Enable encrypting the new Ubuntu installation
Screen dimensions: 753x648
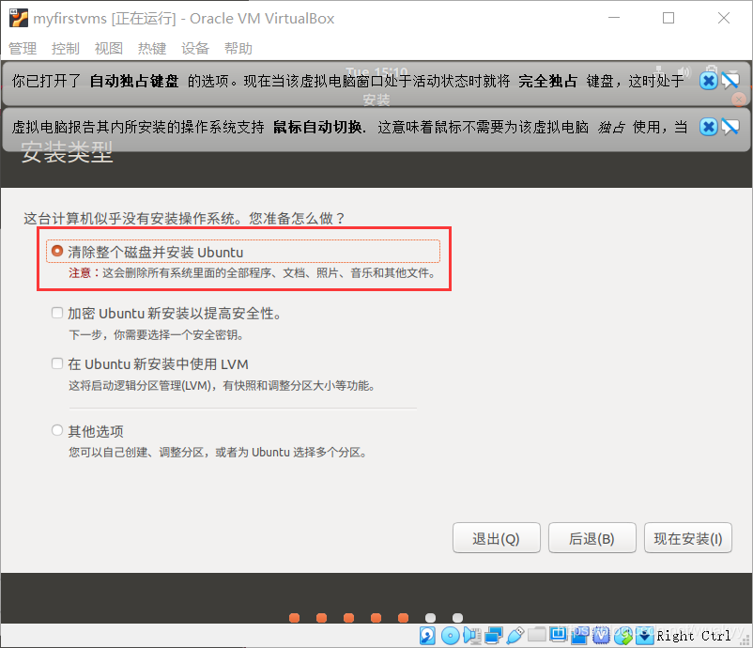tap(57, 313)
